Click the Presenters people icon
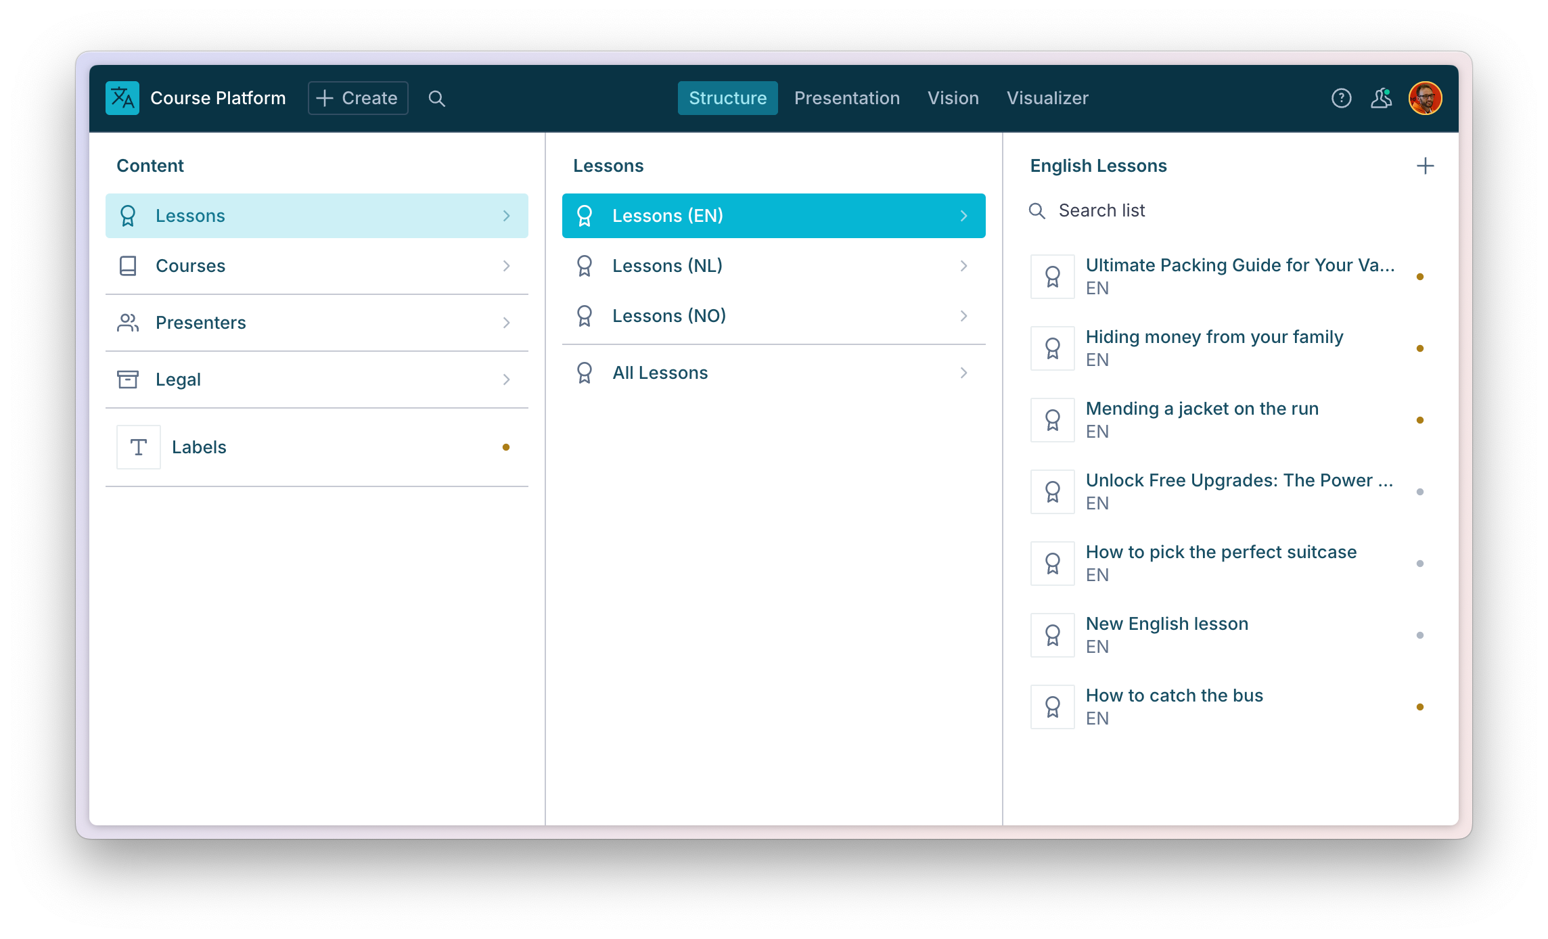The width and height of the screenshot is (1548, 939). (x=127, y=322)
